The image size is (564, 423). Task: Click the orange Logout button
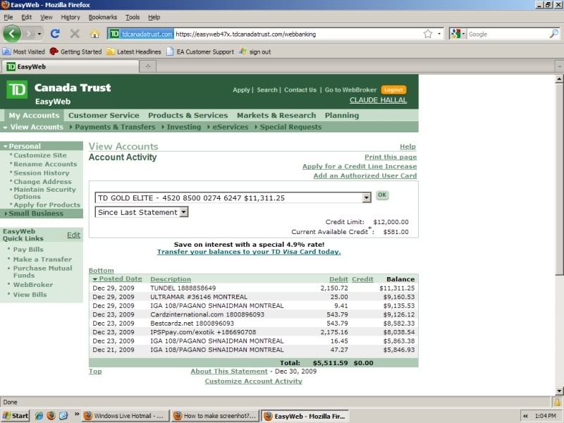pos(393,90)
